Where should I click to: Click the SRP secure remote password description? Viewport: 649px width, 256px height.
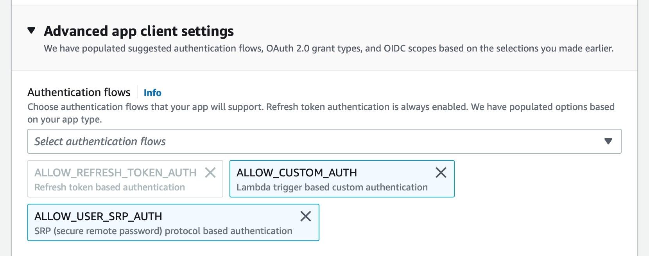[163, 231]
